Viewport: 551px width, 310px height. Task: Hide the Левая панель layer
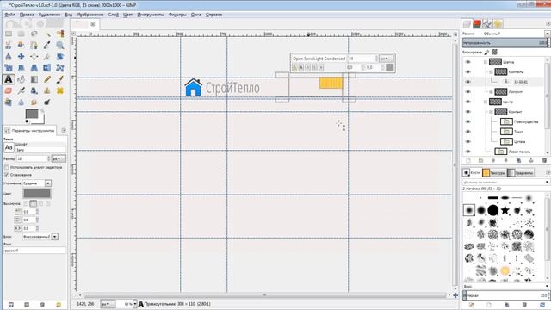coord(467,152)
